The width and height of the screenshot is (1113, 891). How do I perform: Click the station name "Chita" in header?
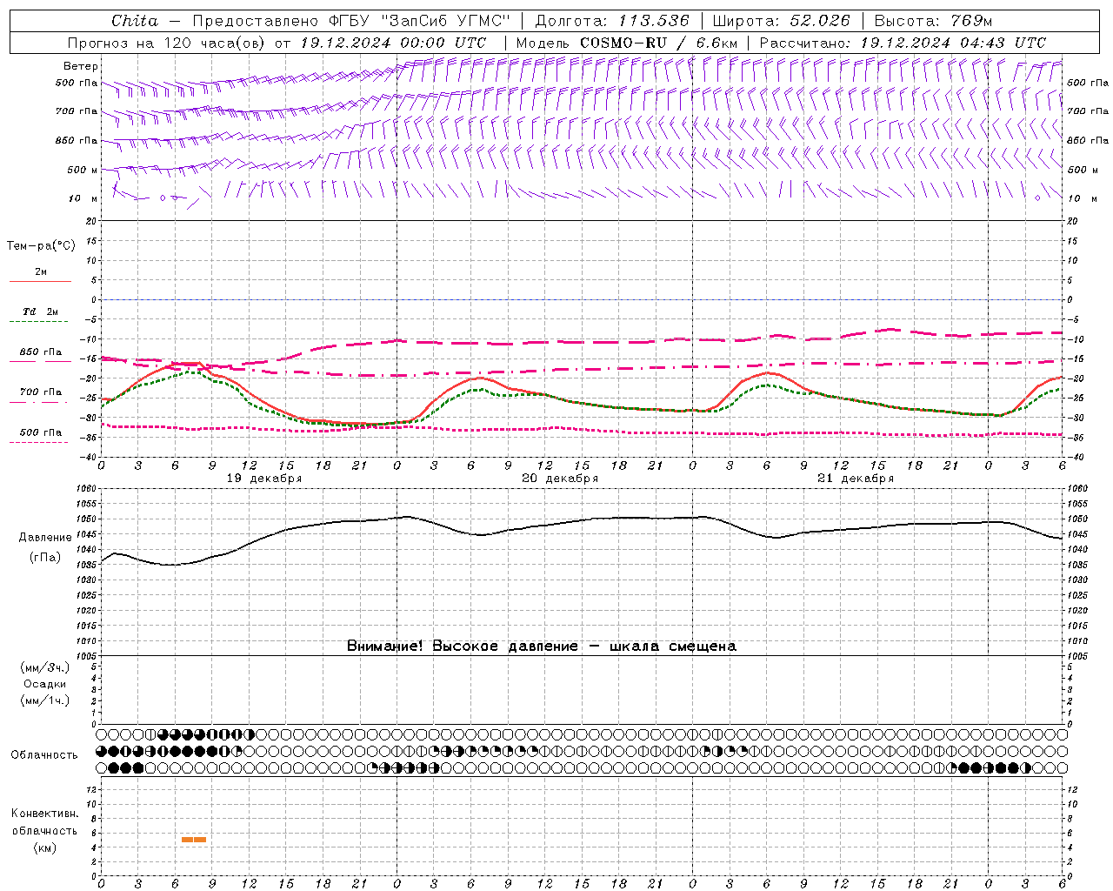click(135, 21)
